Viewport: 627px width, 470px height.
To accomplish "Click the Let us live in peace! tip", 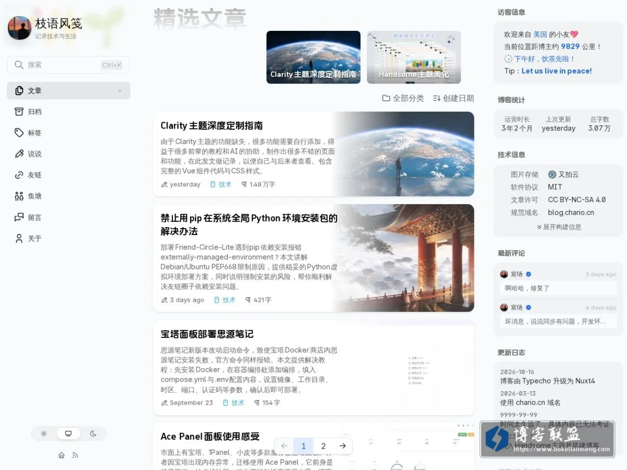I will [x=556, y=71].
